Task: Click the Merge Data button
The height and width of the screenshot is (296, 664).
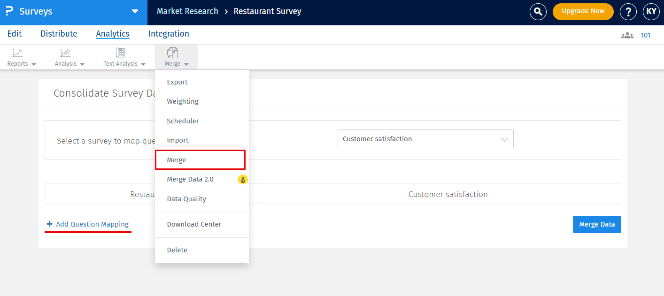Action: (x=597, y=224)
